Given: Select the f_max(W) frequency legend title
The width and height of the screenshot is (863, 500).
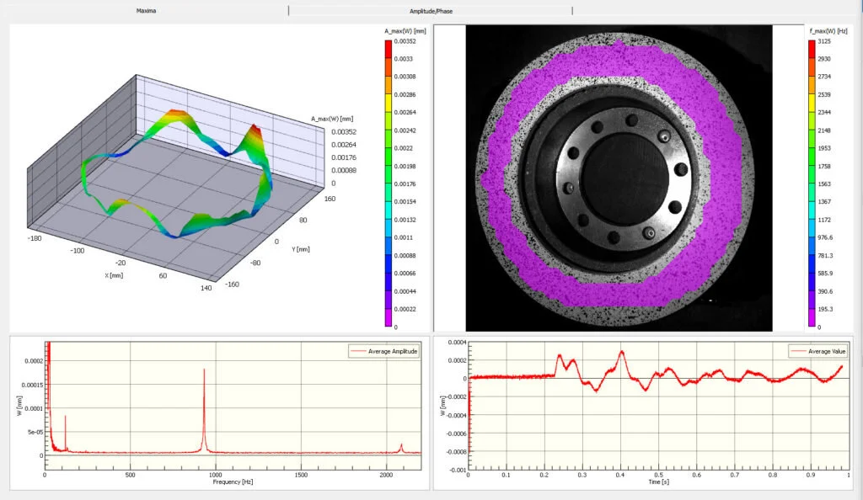Looking at the screenshot, I should [x=831, y=28].
